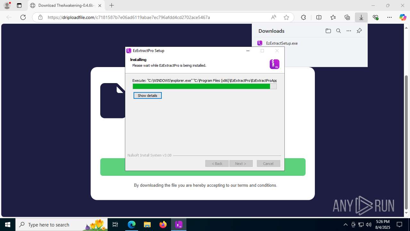Search downloads with magnifier icon
This screenshot has height=231, width=410.
tap(339, 31)
